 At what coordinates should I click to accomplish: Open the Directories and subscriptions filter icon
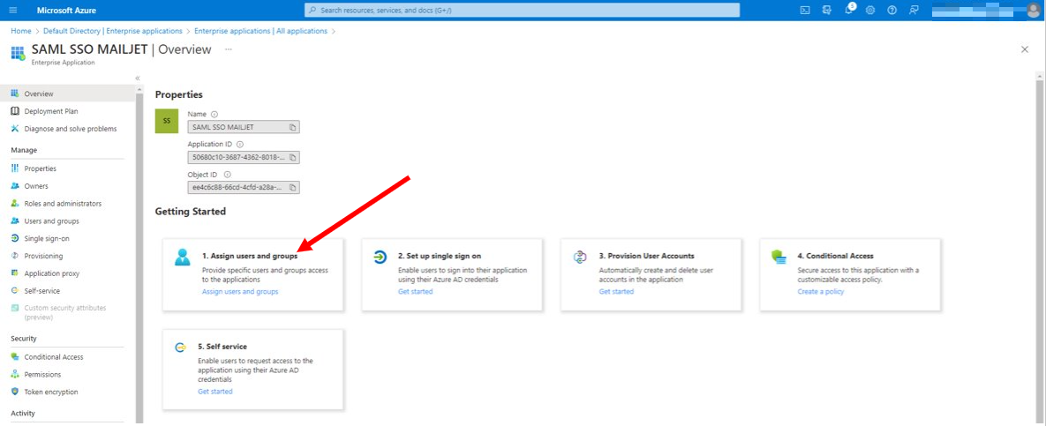pos(827,10)
